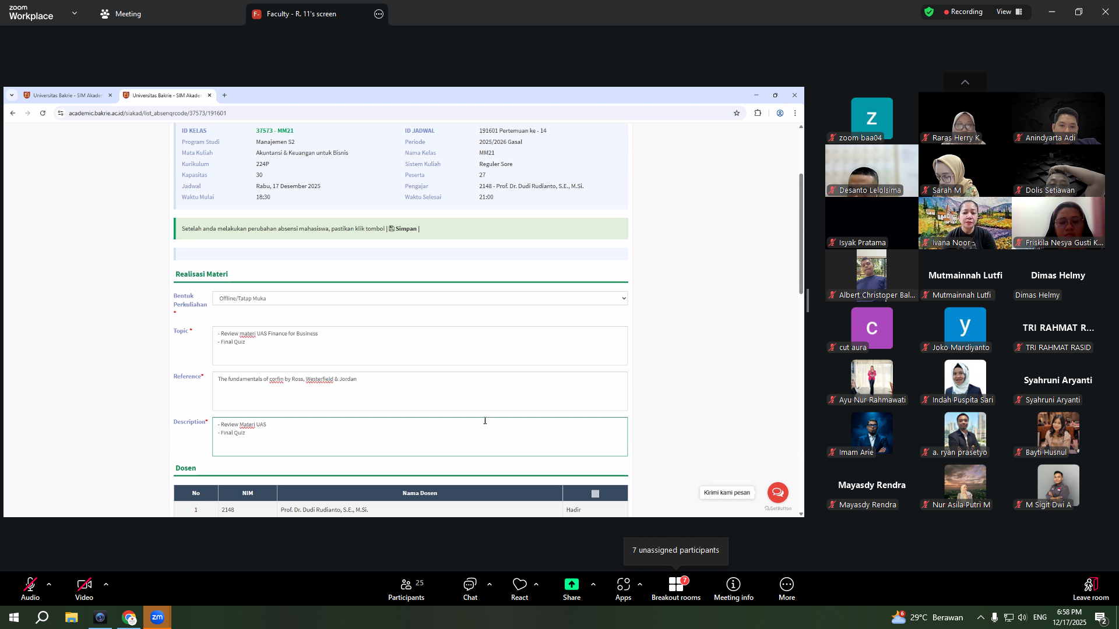This screenshot has width=1119, height=629.
Task: Select the Ivana Noor video thumbnail
Action: 965,223
